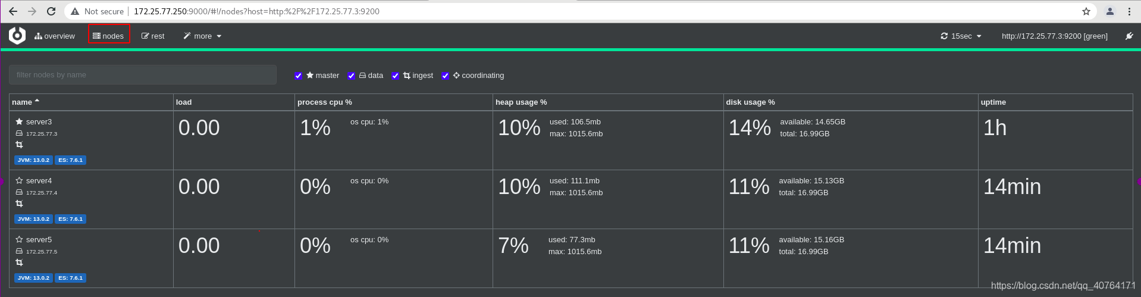Viewport: 1141px width, 297px height.
Task: Click the ingest crop icon for server5
Action: click(19, 262)
